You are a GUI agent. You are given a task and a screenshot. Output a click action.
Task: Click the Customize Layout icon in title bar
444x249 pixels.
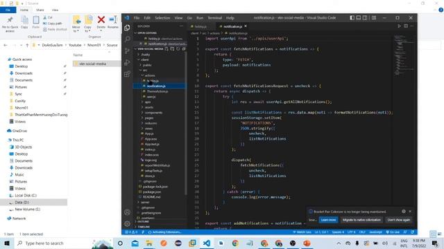tap(374, 18)
